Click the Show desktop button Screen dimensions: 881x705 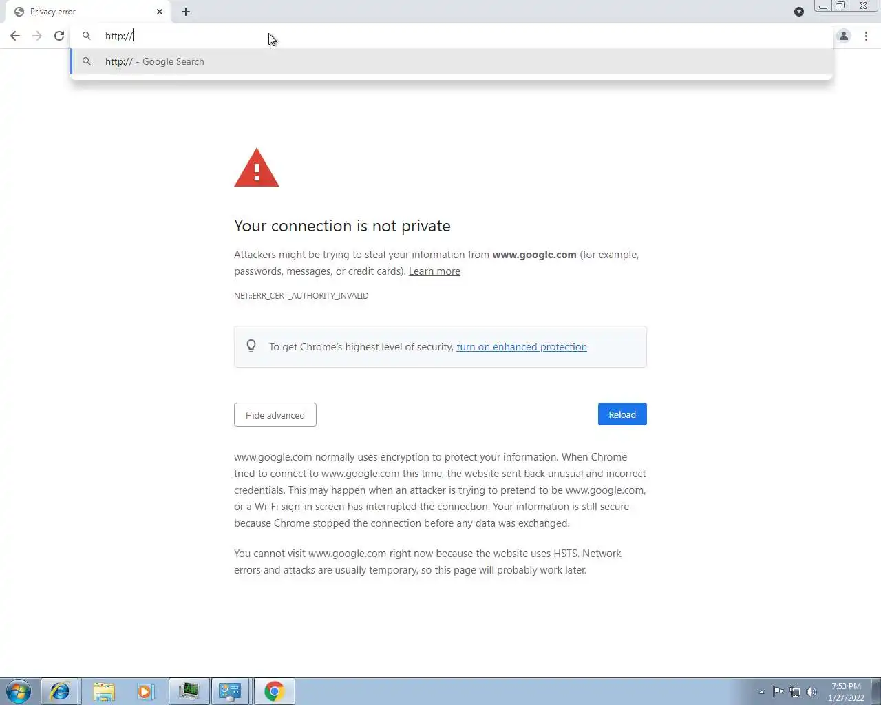pos(876,691)
